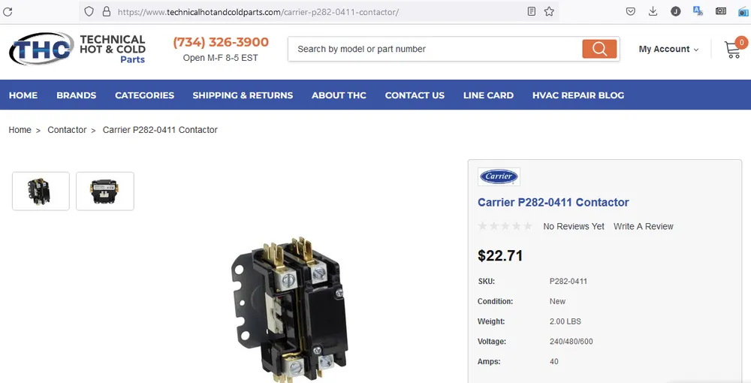The height and width of the screenshot is (383, 751).
Task: Open the browser downloads arrow icon
Action: [653, 11]
